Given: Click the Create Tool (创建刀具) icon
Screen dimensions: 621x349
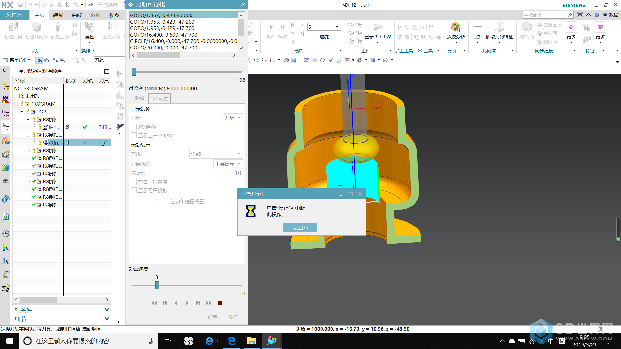Looking at the screenshot, I should [13, 27].
